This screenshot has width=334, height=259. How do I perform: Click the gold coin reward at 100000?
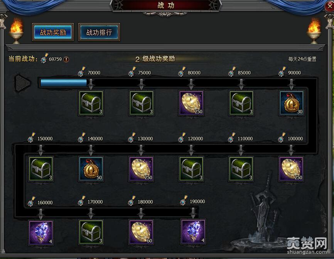pyautogui.click(x=291, y=169)
